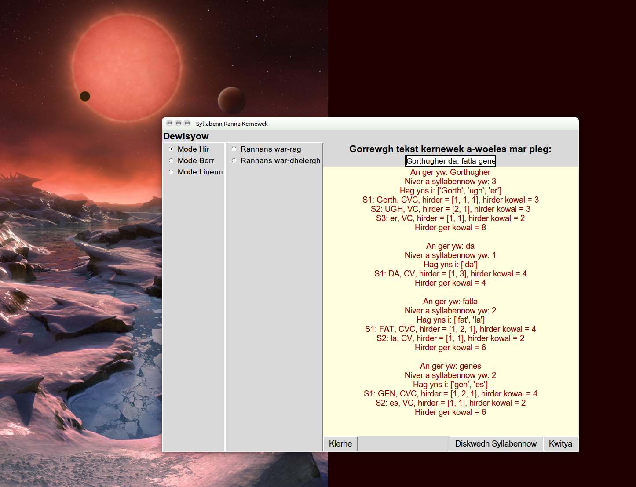Click the line starting 'S1: Gorth, CVC'

[x=450, y=200]
